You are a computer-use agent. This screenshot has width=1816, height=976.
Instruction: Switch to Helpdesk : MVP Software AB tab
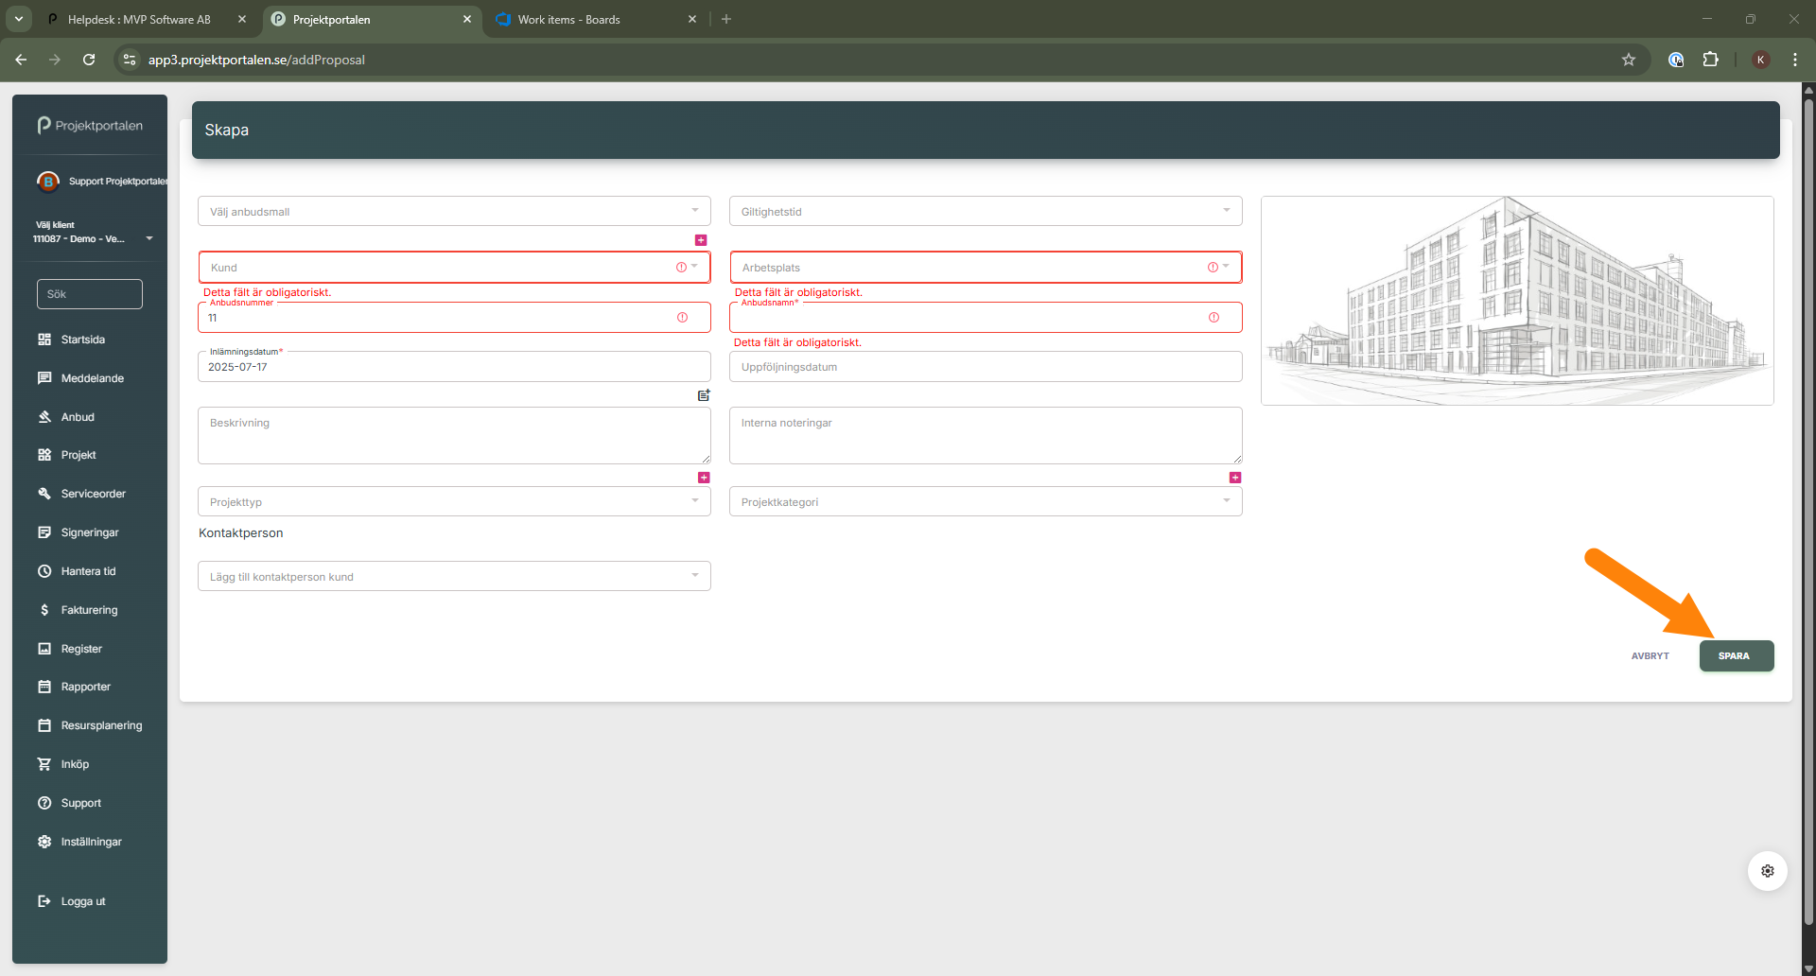click(x=139, y=19)
